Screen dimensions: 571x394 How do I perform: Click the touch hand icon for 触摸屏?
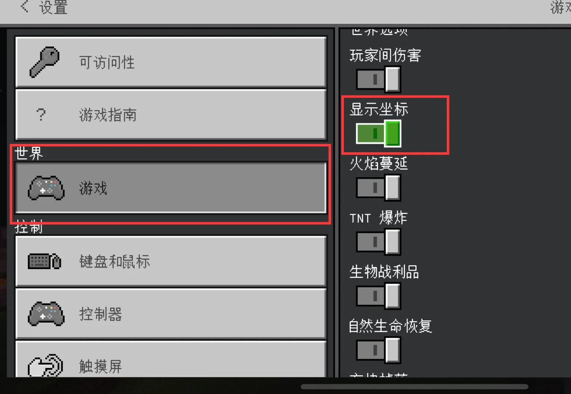coord(45,365)
